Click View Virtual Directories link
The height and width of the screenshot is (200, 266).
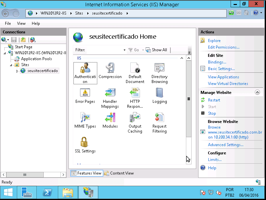click(228, 84)
